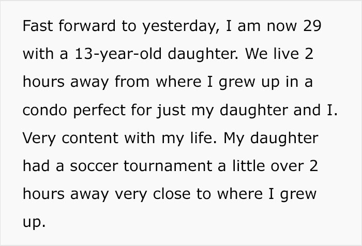Click the final word "up." on the last line
Image resolution: width=362 pixels, height=246 pixels.
(x=34, y=223)
